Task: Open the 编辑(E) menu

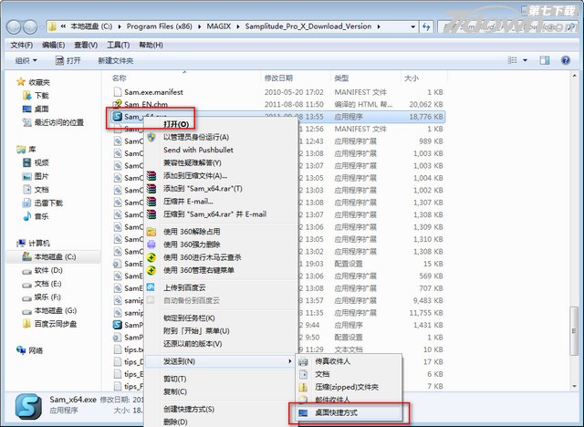Action: click(x=53, y=45)
